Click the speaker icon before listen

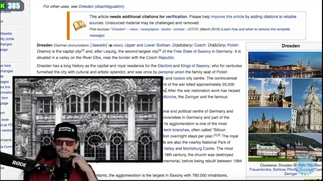(x=111, y=46)
